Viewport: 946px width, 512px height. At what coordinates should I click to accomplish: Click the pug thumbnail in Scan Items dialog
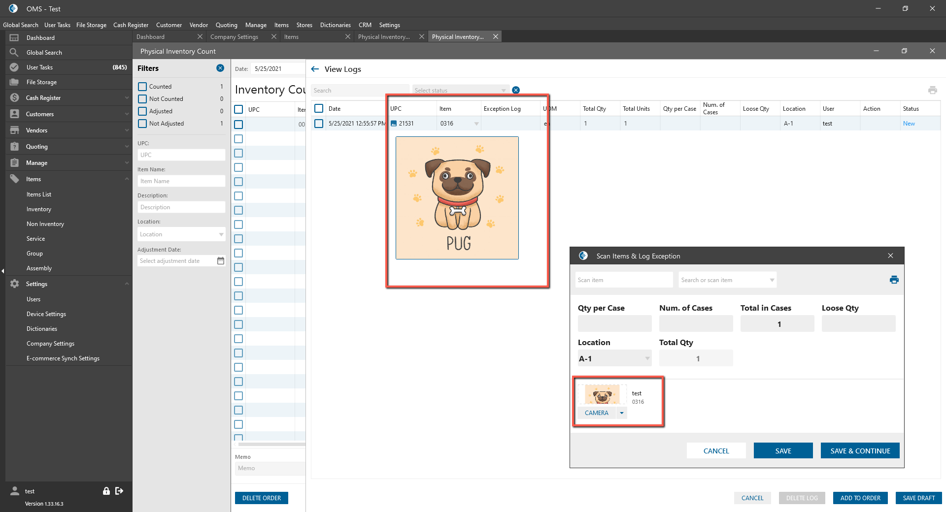point(602,395)
